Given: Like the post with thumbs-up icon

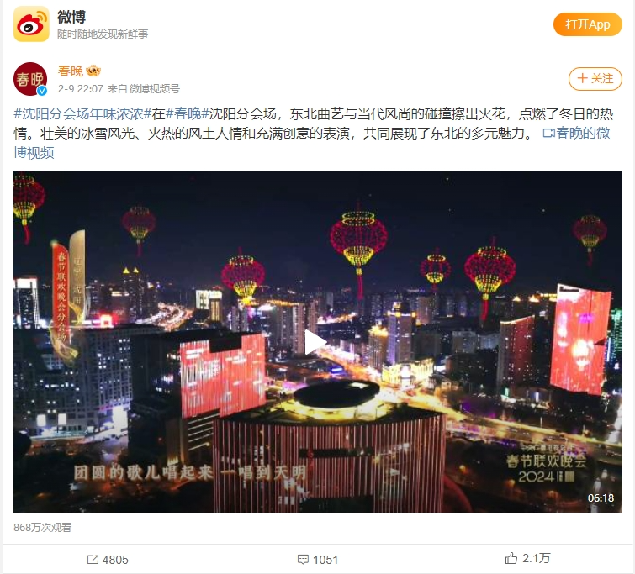Looking at the screenshot, I should (x=511, y=558).
